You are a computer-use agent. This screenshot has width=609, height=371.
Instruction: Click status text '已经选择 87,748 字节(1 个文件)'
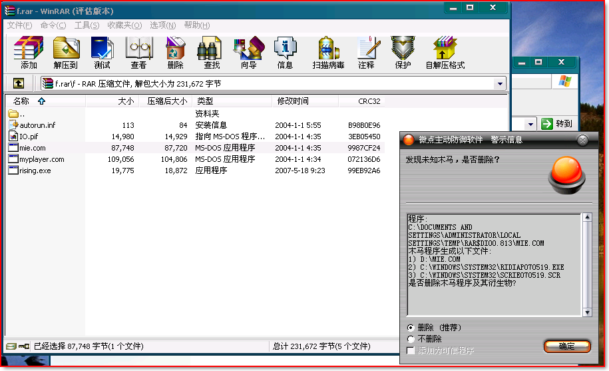pyautogui.click(x=89, y=346)
